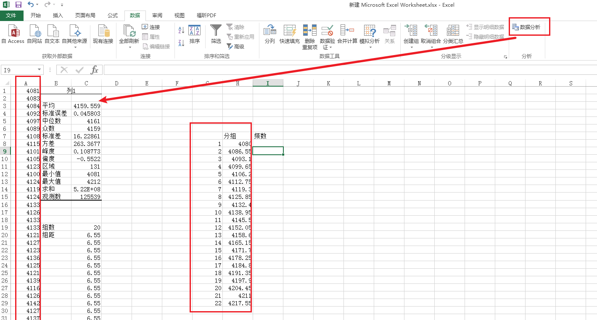Viewport: 597px width, 320px height.
Task: Click the Redo arrow icon
Action: 47,5
